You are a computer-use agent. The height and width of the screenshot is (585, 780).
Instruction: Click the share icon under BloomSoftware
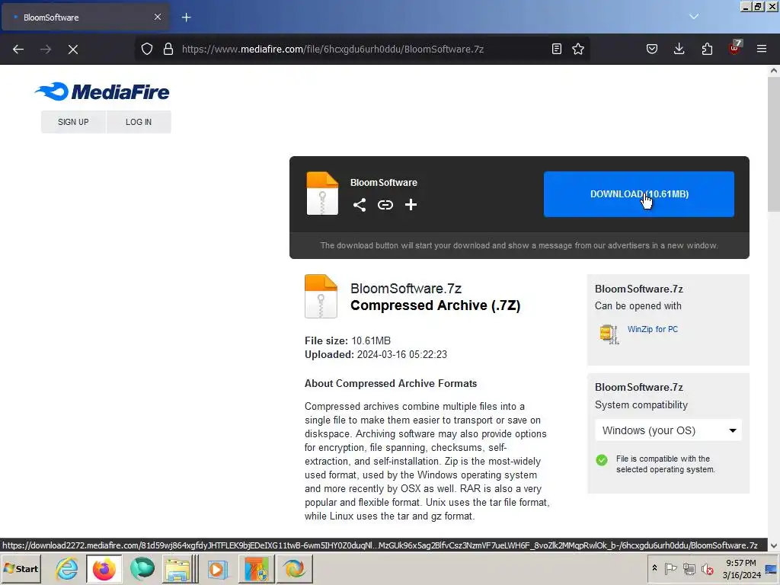click(360, 205)
